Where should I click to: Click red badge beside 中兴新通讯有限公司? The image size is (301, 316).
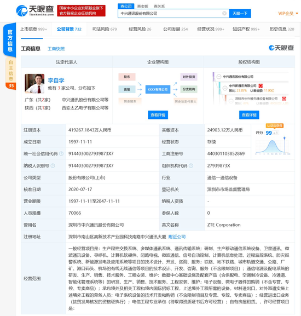point(261,85)
